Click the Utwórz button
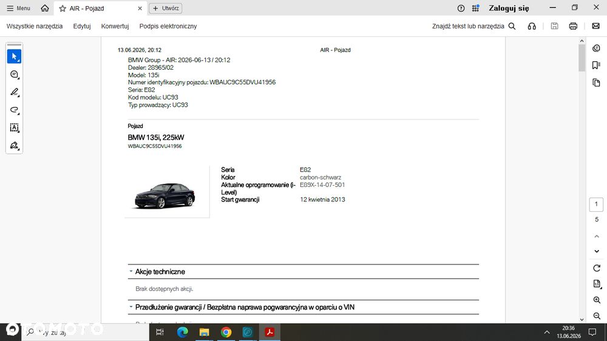 point(166,8)
